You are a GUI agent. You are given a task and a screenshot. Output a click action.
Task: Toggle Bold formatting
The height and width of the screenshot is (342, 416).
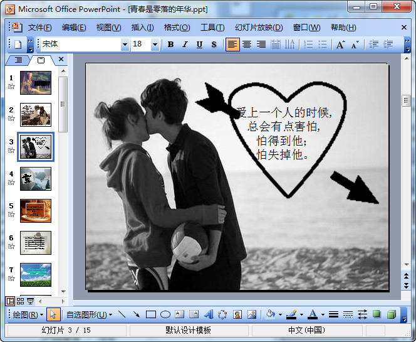point(170,45)
